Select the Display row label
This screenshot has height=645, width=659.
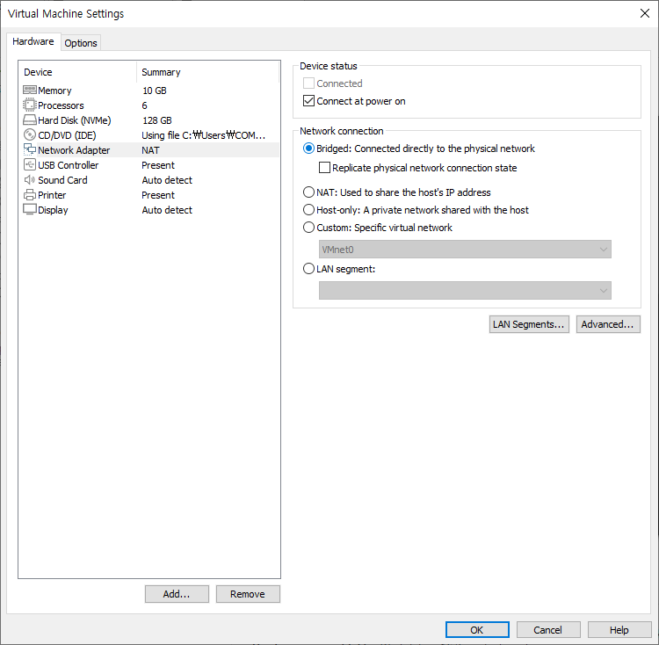pyautogui.click(x=53, y=210)
